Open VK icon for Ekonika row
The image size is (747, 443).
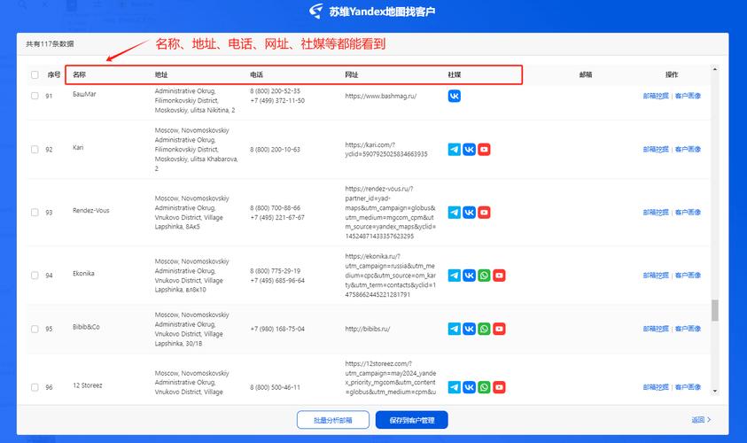pos(470,276)
